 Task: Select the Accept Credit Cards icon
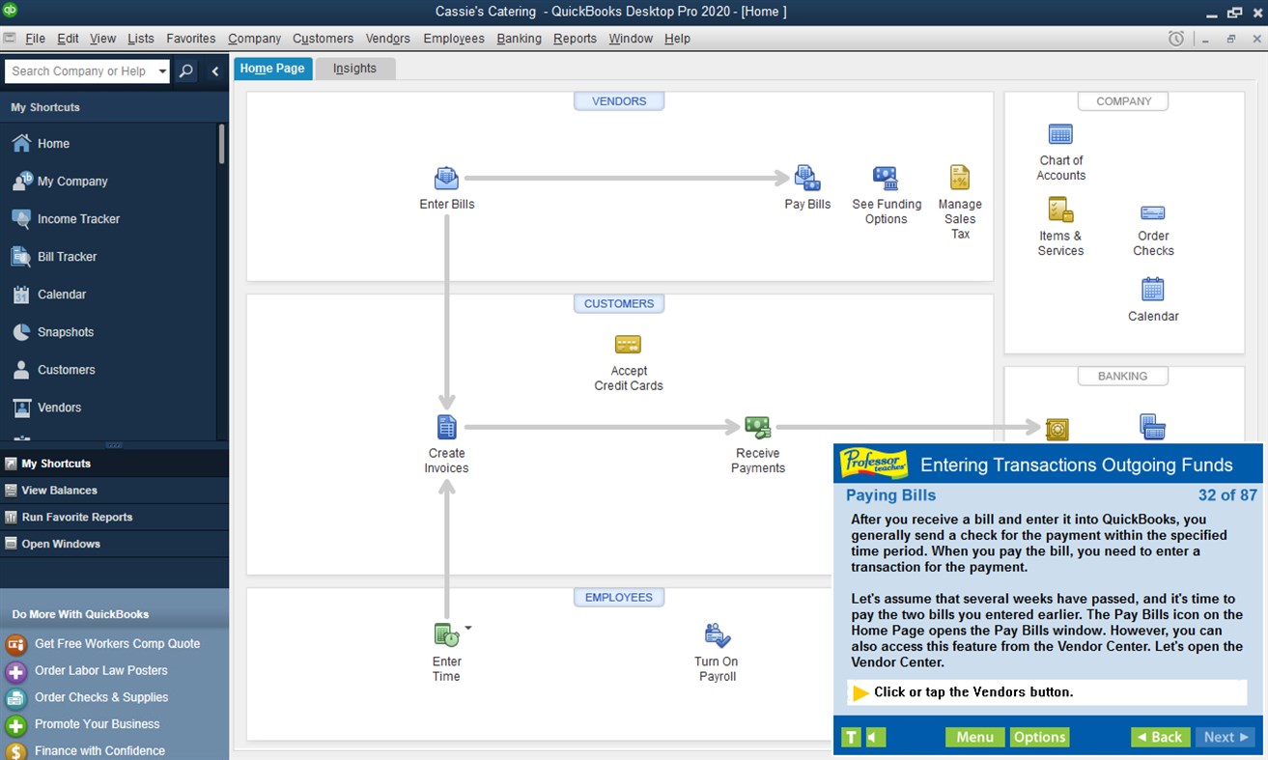coord(628,345)
